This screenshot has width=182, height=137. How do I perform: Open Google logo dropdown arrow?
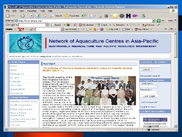point(17,25)
